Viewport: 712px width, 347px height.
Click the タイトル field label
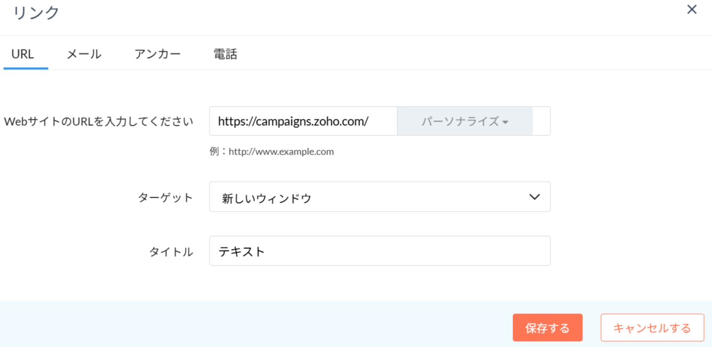[x=171, y=252]
